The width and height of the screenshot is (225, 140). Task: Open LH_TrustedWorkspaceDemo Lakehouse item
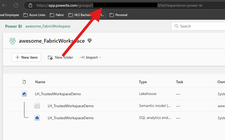[x=58, y=94]
